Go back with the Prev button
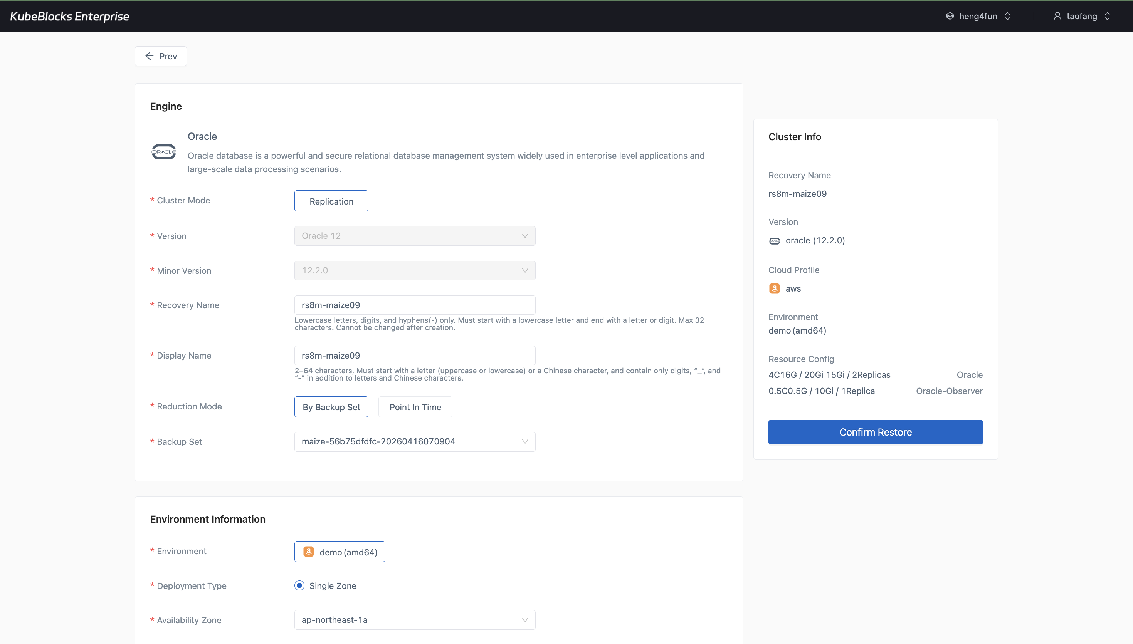 click(x=161, y=56)
